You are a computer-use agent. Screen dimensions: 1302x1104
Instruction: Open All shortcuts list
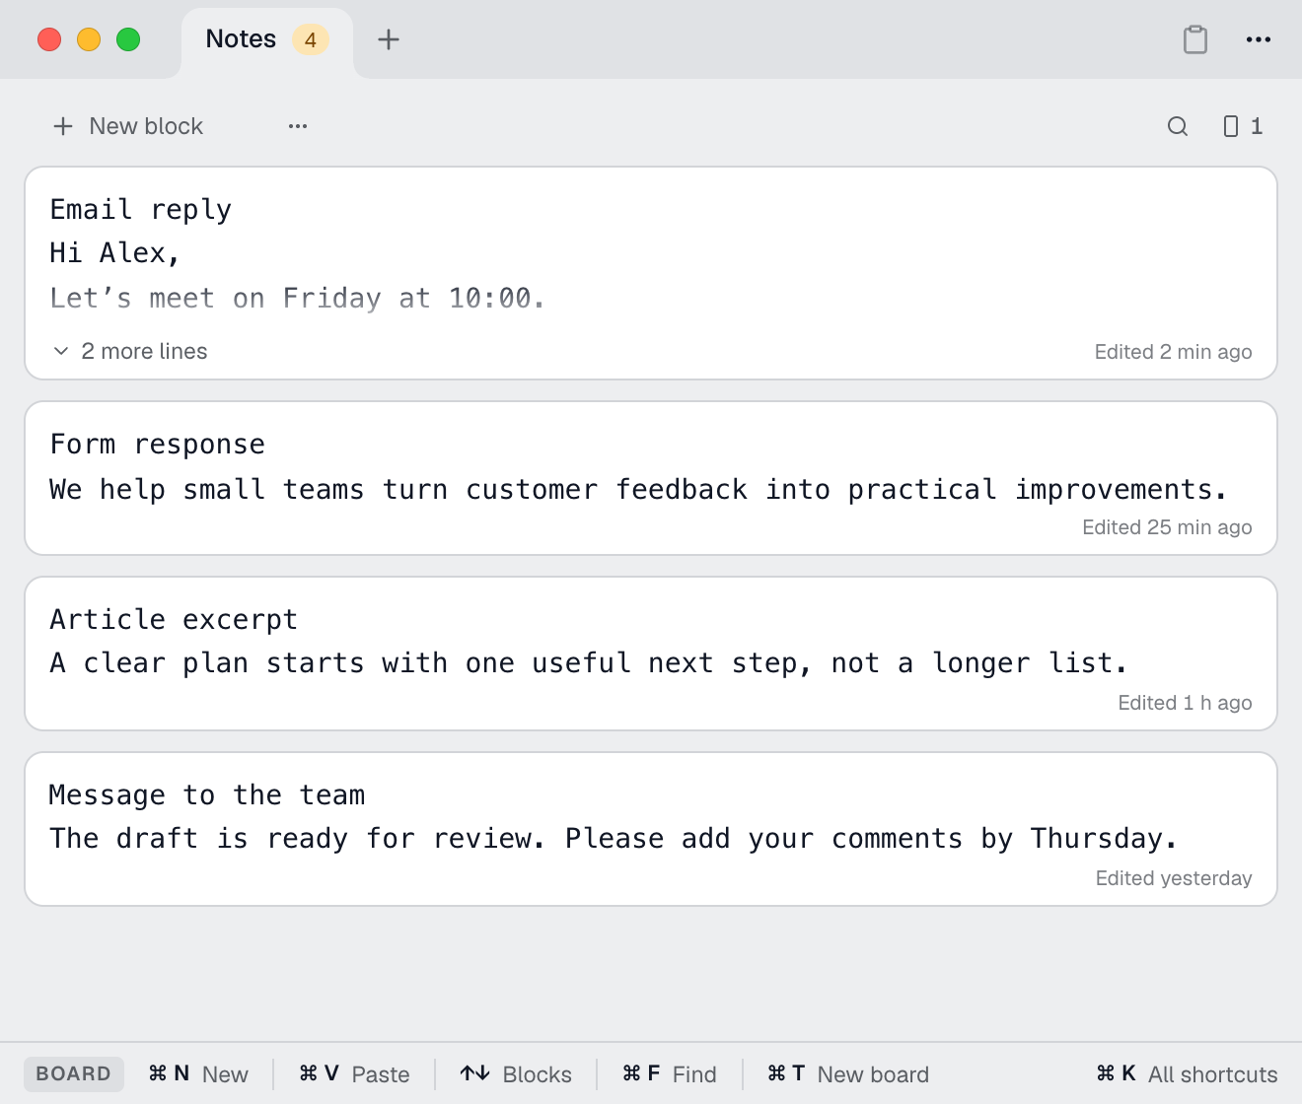1187,1074
